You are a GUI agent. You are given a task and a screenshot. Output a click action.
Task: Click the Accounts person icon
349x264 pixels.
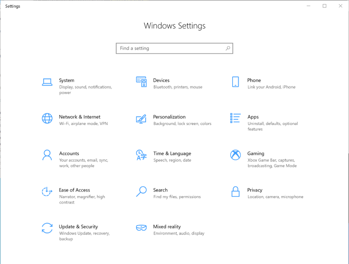tap(47, 155)
